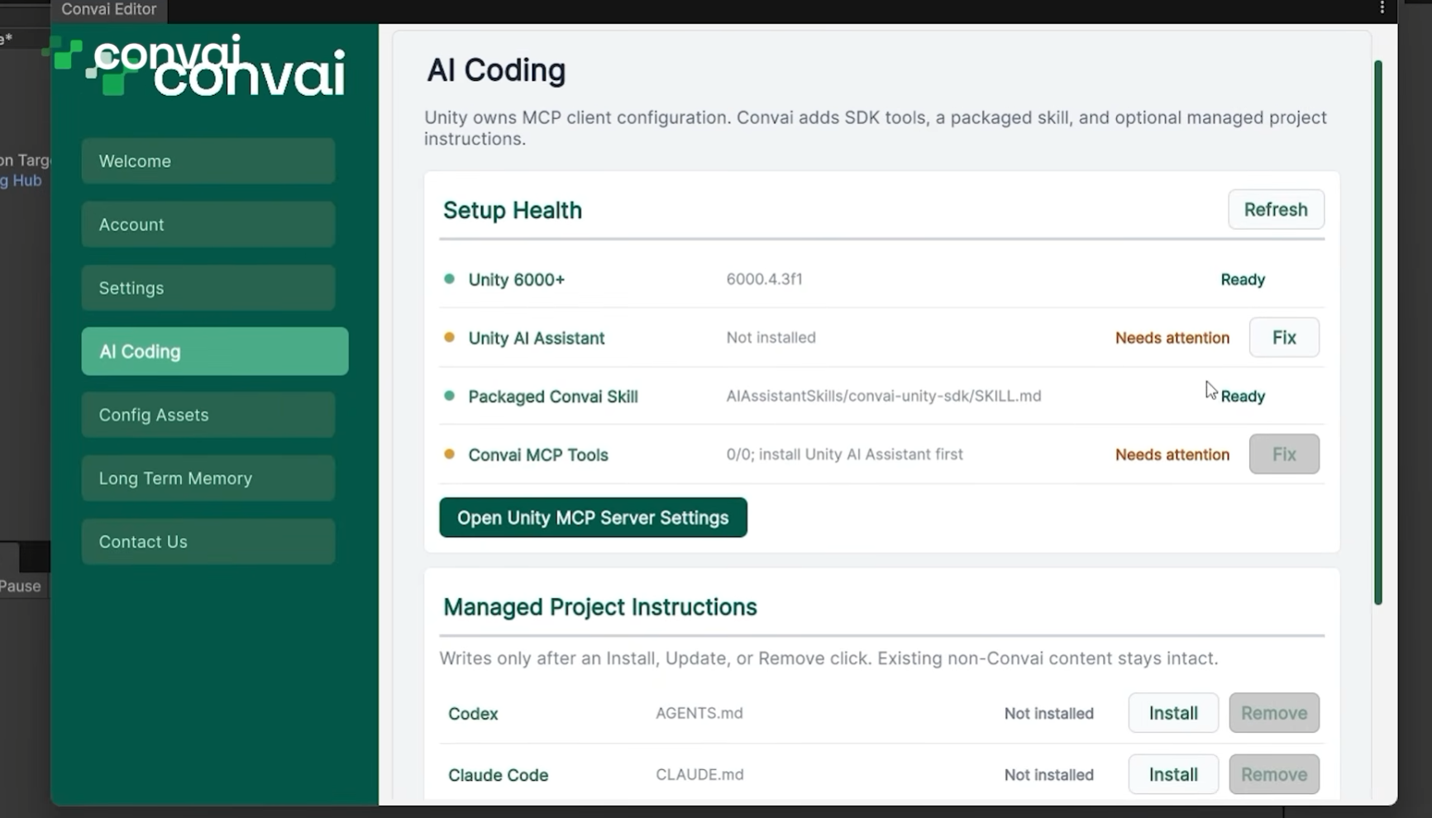
Task: Open the Config Assets section
Action: click(208, 415)
